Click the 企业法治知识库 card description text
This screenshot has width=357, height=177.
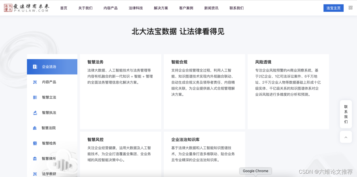coord(203,154)
